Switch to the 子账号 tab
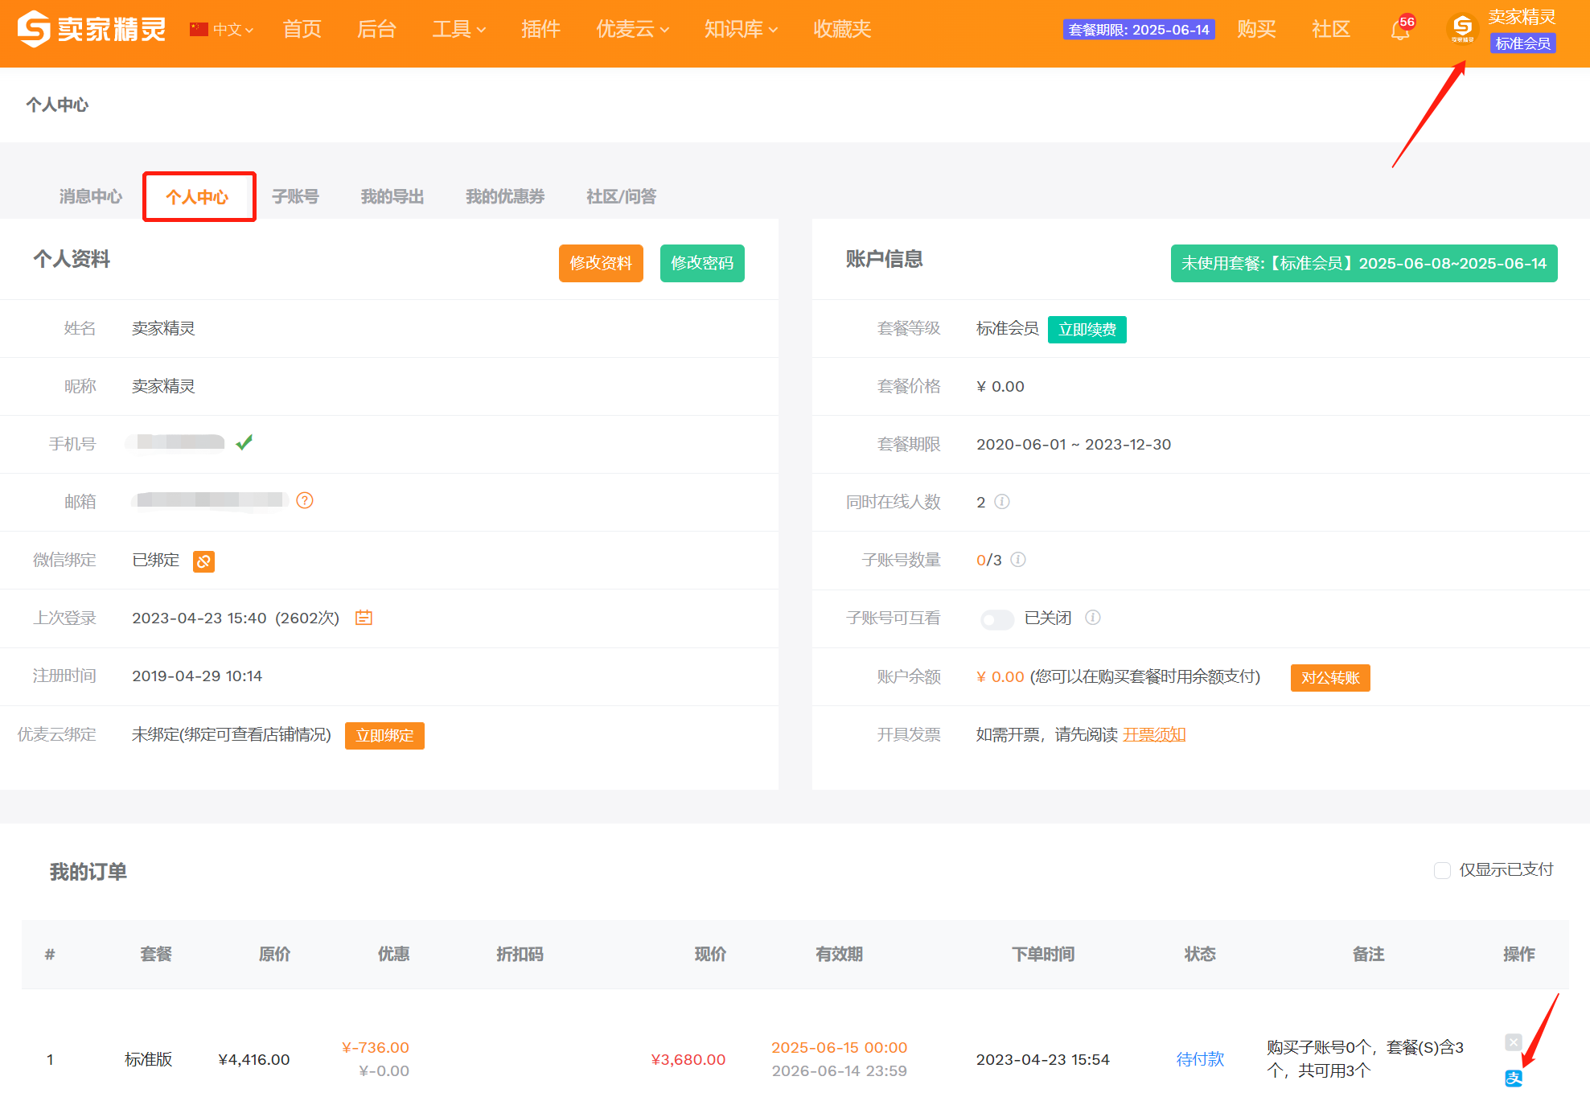 tap(295, 196)
